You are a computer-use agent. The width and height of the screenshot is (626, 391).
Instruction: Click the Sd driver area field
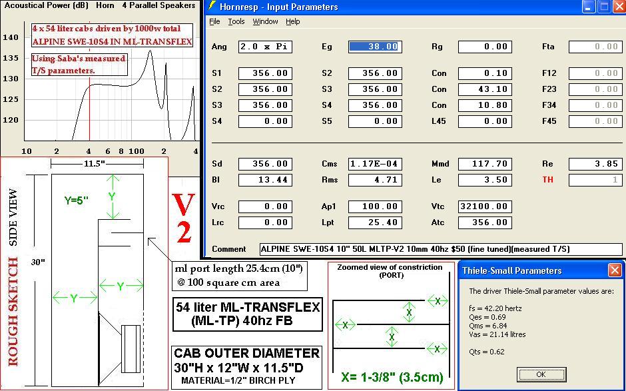tap(265, 164)
